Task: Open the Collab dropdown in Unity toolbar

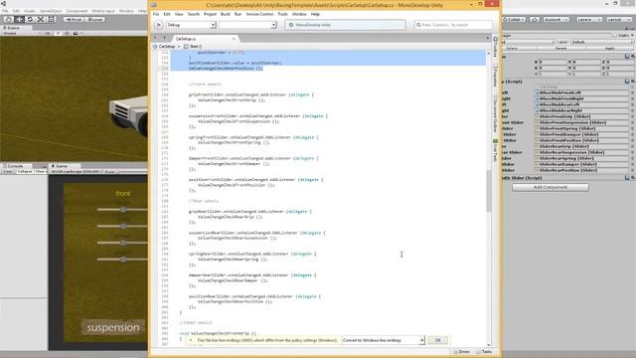Action: [514, 20]
